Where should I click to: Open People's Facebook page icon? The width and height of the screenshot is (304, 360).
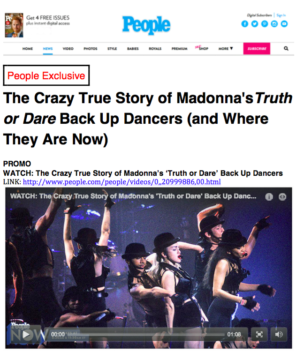244,23
